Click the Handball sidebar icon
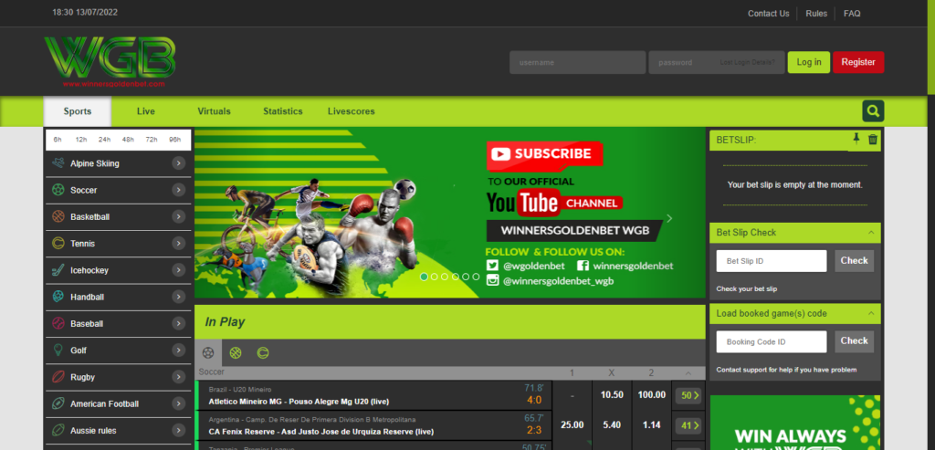Viewport: 935px width, 450px height. pos(58,297)
